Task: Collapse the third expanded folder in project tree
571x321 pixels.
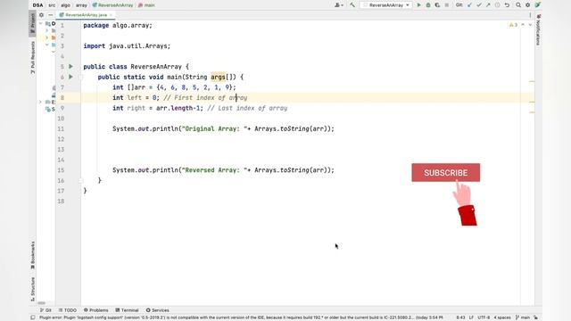Action: tap(47, 45)
